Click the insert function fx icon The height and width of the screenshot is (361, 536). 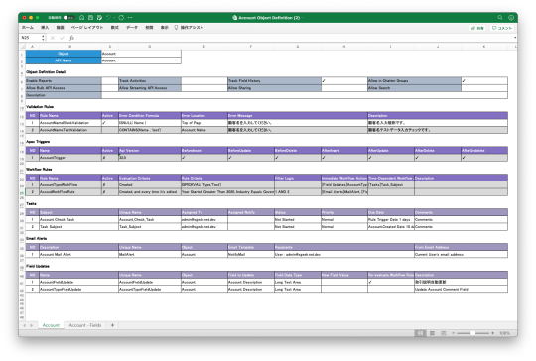[x=71, y=38]
